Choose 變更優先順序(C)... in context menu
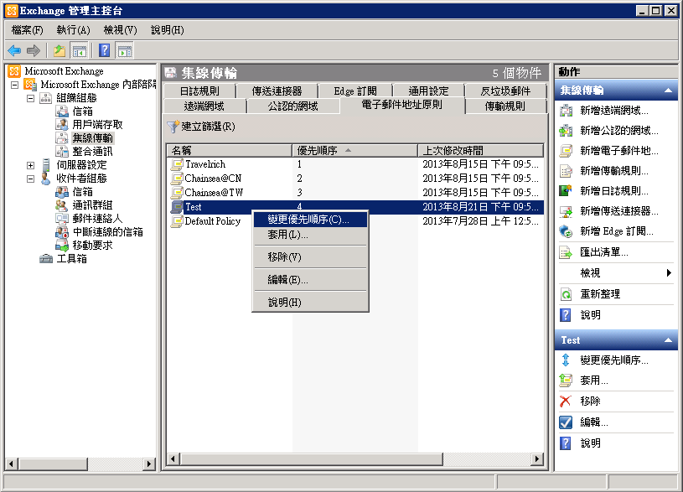This screenshot has width=683, height=492. 310,220
